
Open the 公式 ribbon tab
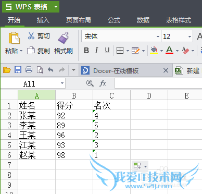tap(114, 20)
